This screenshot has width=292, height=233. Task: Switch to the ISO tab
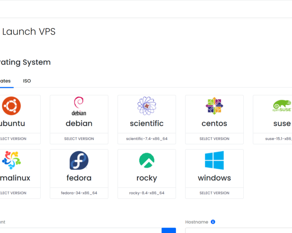27,81
